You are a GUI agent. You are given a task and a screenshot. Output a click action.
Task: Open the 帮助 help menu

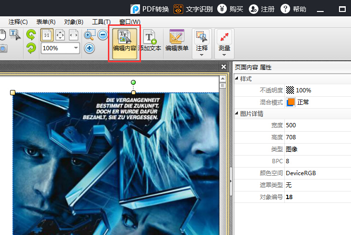tap(293, 9)
